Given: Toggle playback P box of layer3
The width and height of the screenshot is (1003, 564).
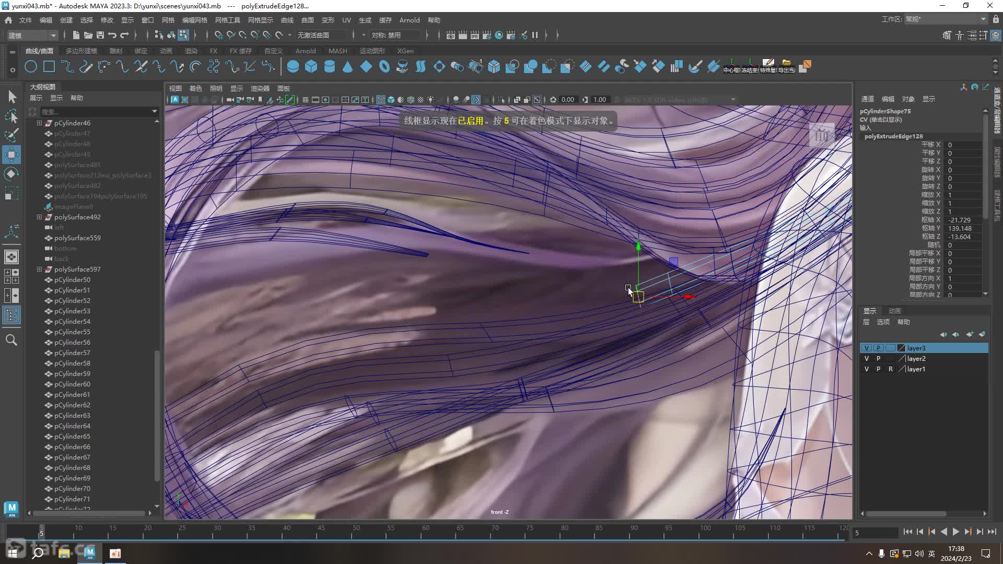Looking at the screenshot, I should 879,348.
